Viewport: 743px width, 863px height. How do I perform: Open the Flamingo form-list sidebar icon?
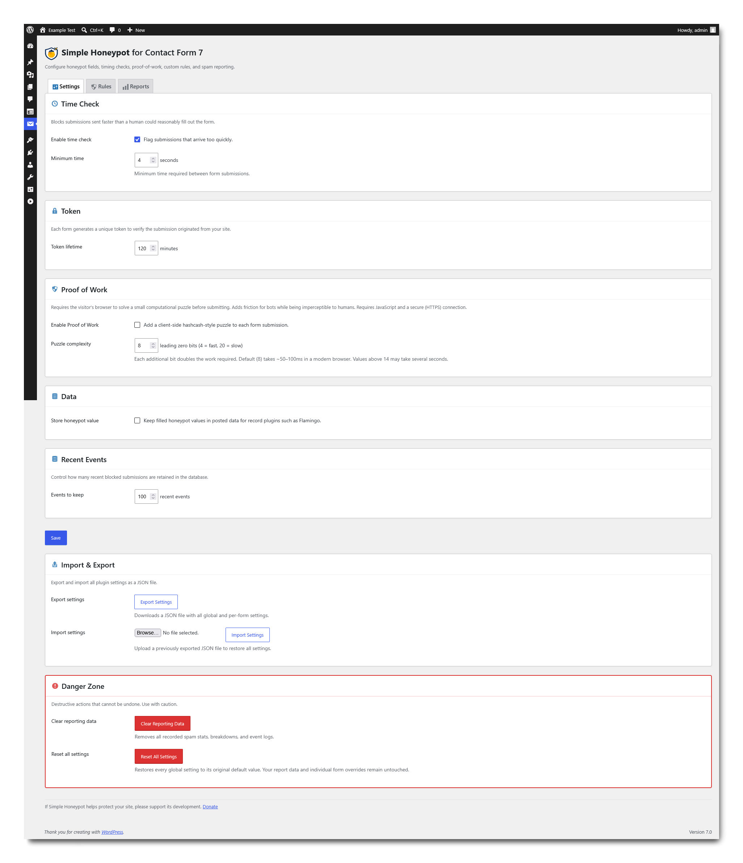tap(30, 112)
